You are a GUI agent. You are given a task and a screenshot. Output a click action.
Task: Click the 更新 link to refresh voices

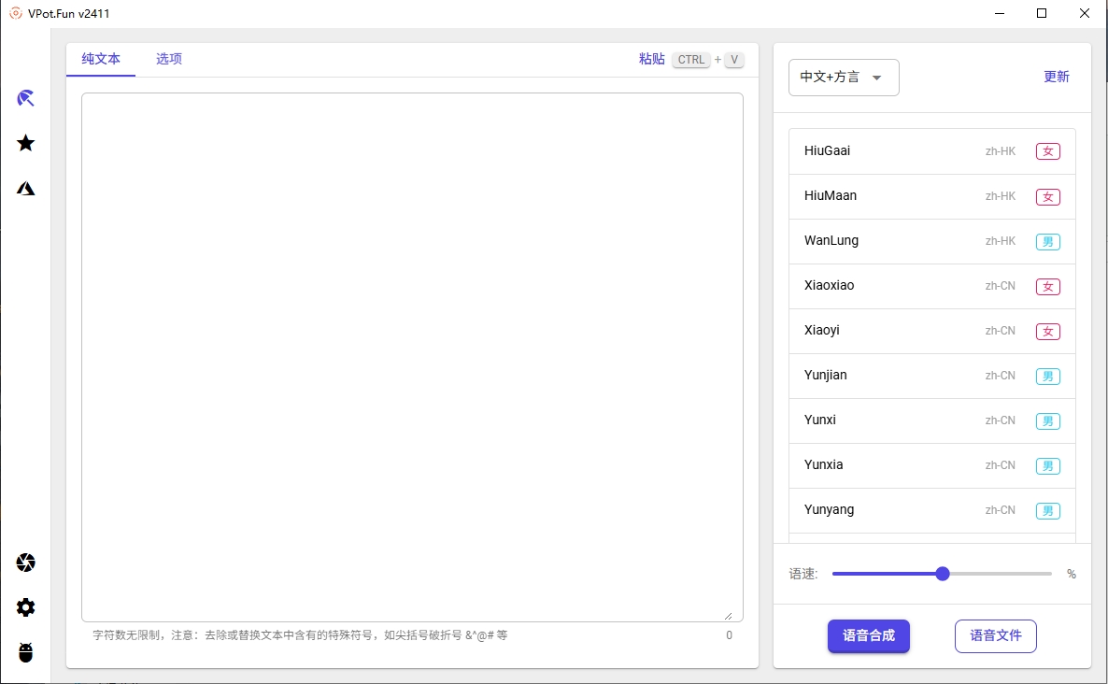pyautogui.click(x=1057, y=78)
